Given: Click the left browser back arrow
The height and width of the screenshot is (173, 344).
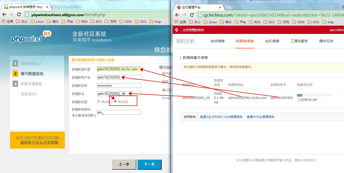Looking at the screenshot, I should pos(4,15).
